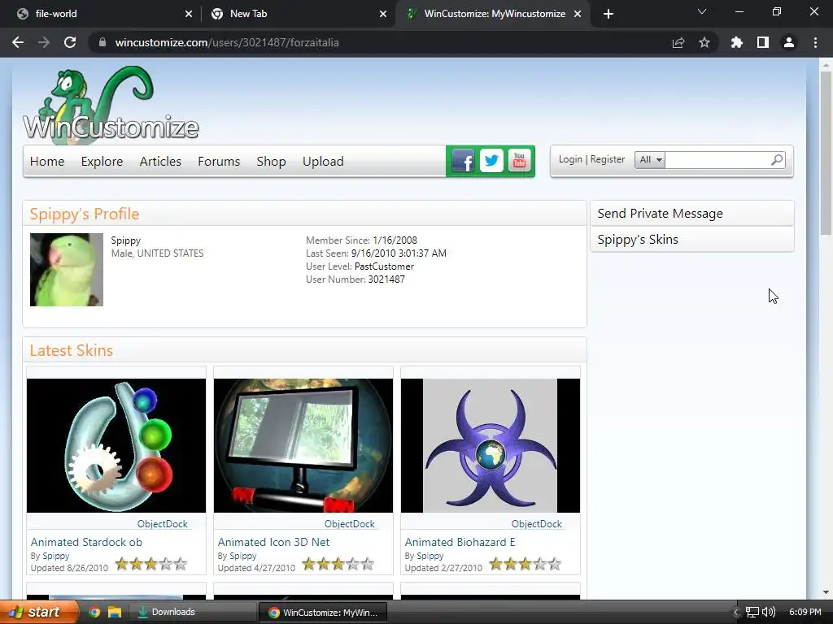Close the file-world tab
This screenshot has width=833, height=624.
click(189, 14)
